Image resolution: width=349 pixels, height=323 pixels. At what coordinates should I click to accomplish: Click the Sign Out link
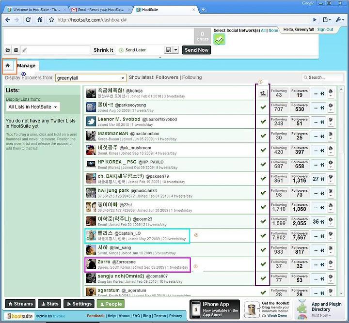point(325,30)
